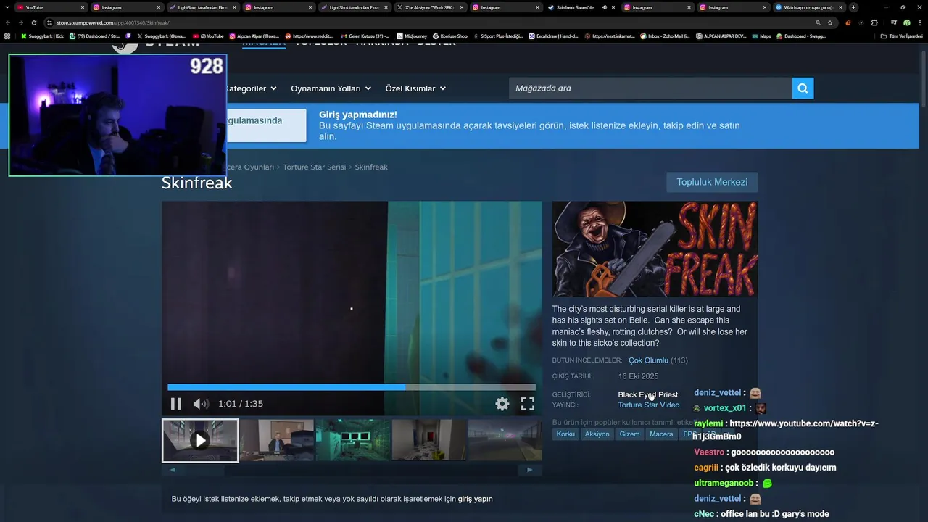Open a new browser tab plus icon

pos(853,7)
